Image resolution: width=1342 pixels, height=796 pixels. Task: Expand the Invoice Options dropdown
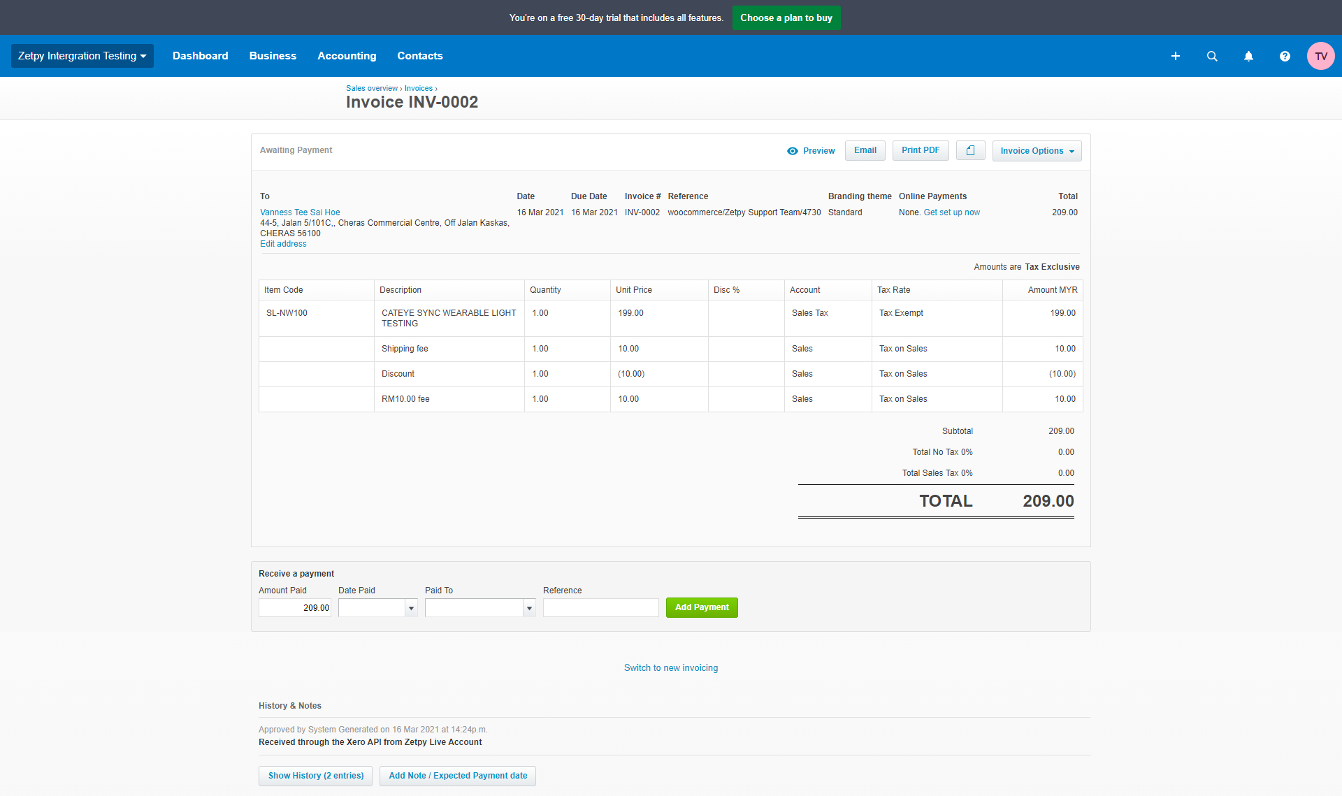(1037, 151)
